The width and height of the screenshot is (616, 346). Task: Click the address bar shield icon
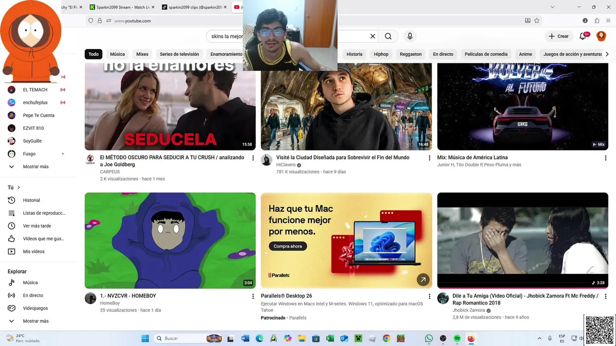tap(90, 21)
